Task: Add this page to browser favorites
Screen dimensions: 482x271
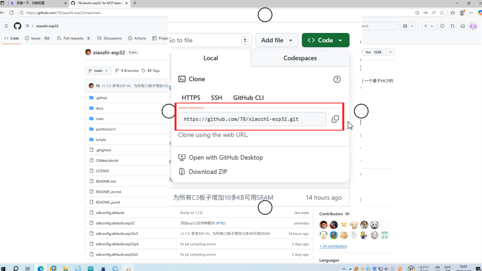Action: 442,12
